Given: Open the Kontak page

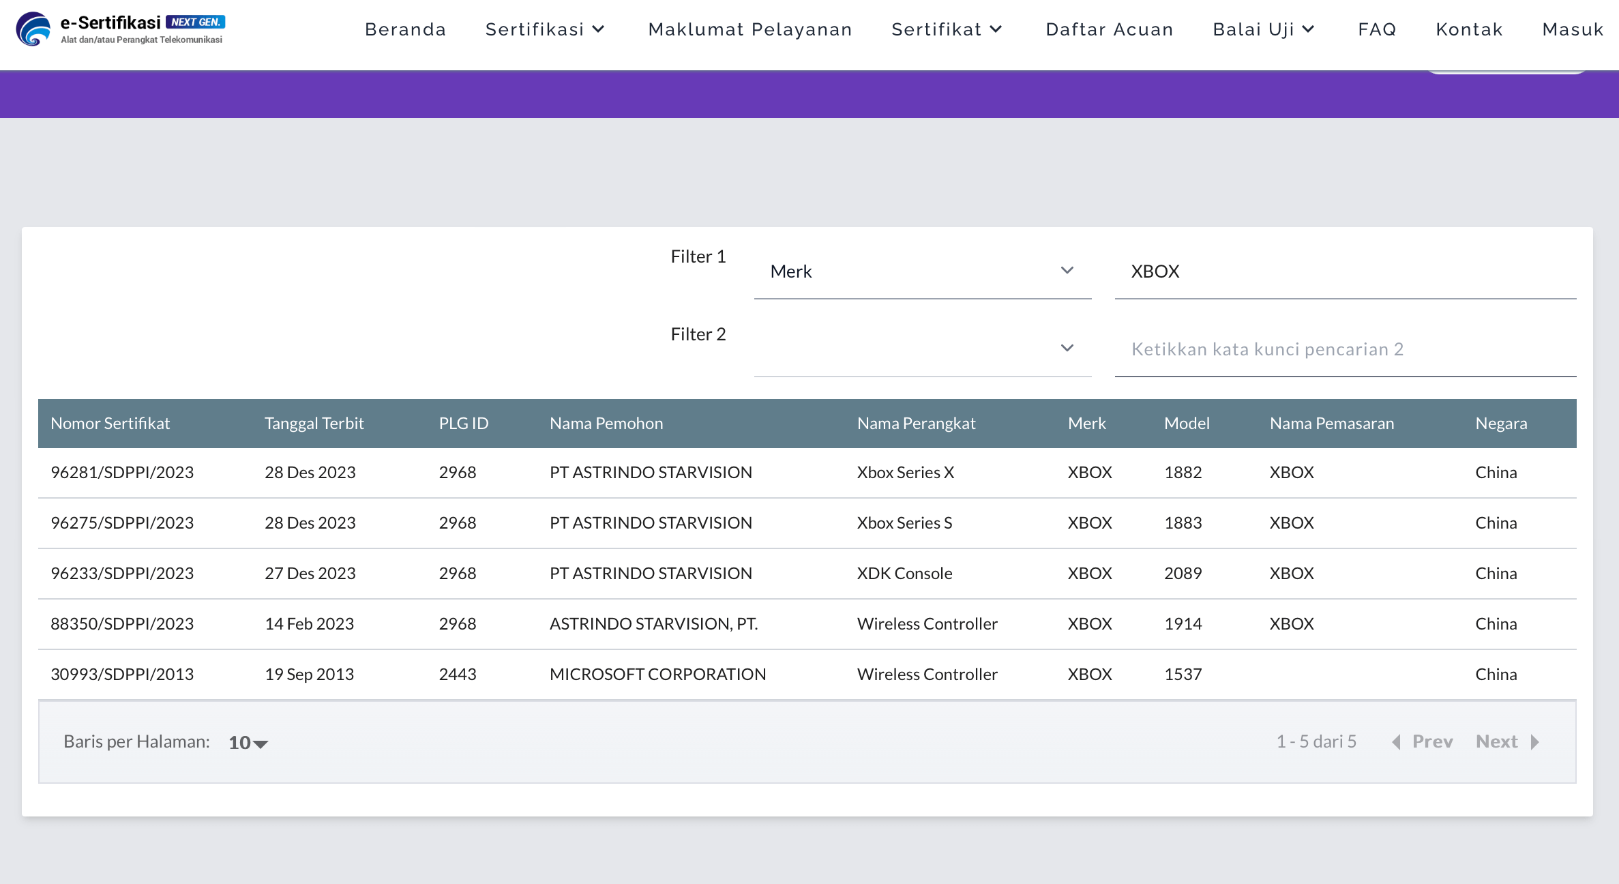Looking at the screenshot, I should pyautogui.click(x=1470, y=29).
